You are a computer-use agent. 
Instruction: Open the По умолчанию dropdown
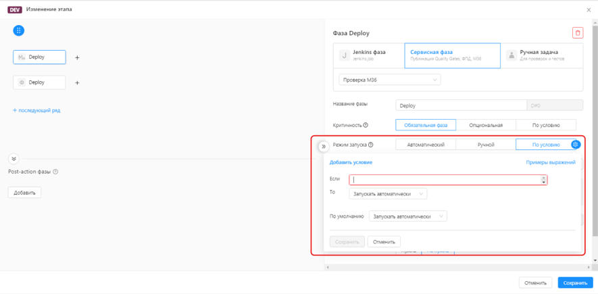tap(408, 216)
